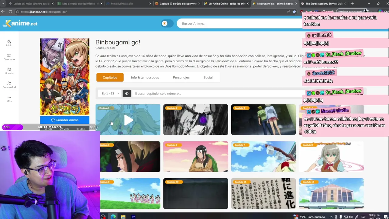Click the browser back arrow
Image resolution: width=389 pixels, height=219 pixels.
tap(3, 12)
